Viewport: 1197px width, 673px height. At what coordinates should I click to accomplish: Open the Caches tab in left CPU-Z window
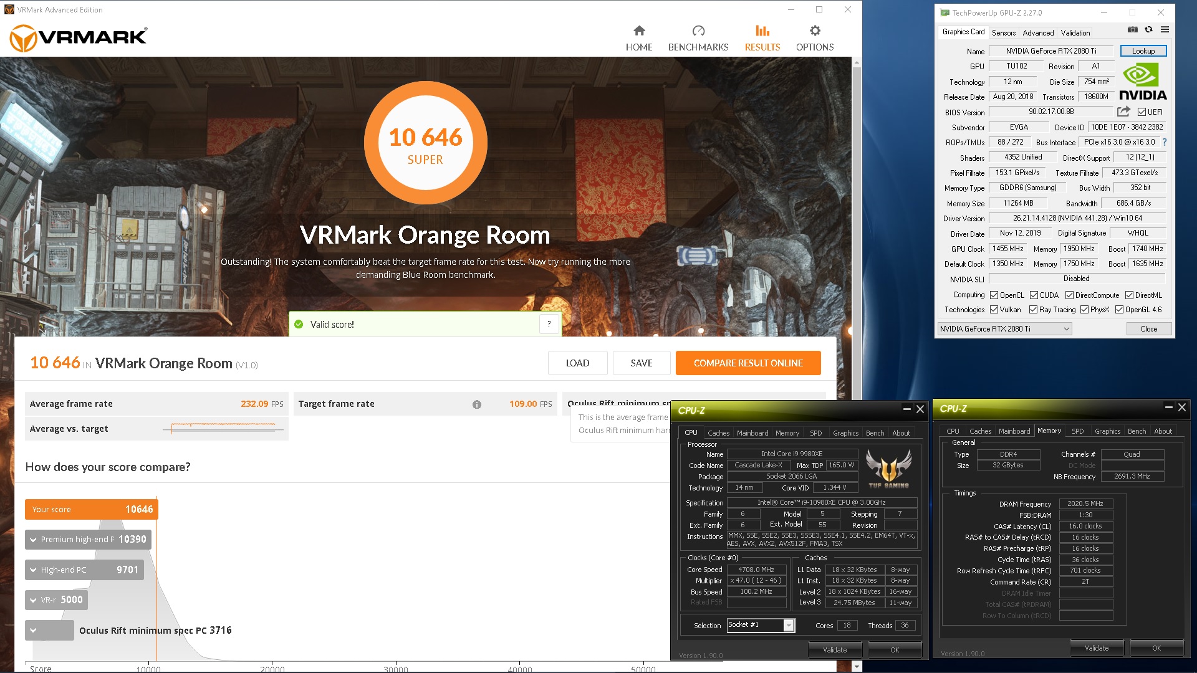[718, 433]
